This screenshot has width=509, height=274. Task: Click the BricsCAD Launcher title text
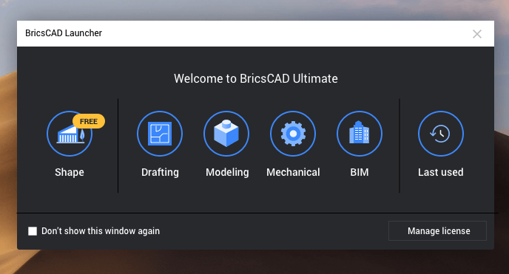(64, 33)
